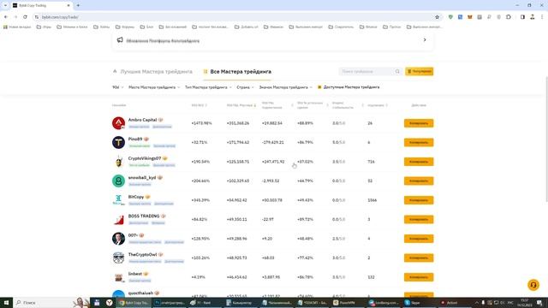Copy snowball_kyd with Копировать button
The width and height of the screenshot is (548, 308).
click(x=419, y=181)
